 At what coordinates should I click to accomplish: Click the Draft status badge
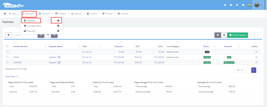coord(207,52)
